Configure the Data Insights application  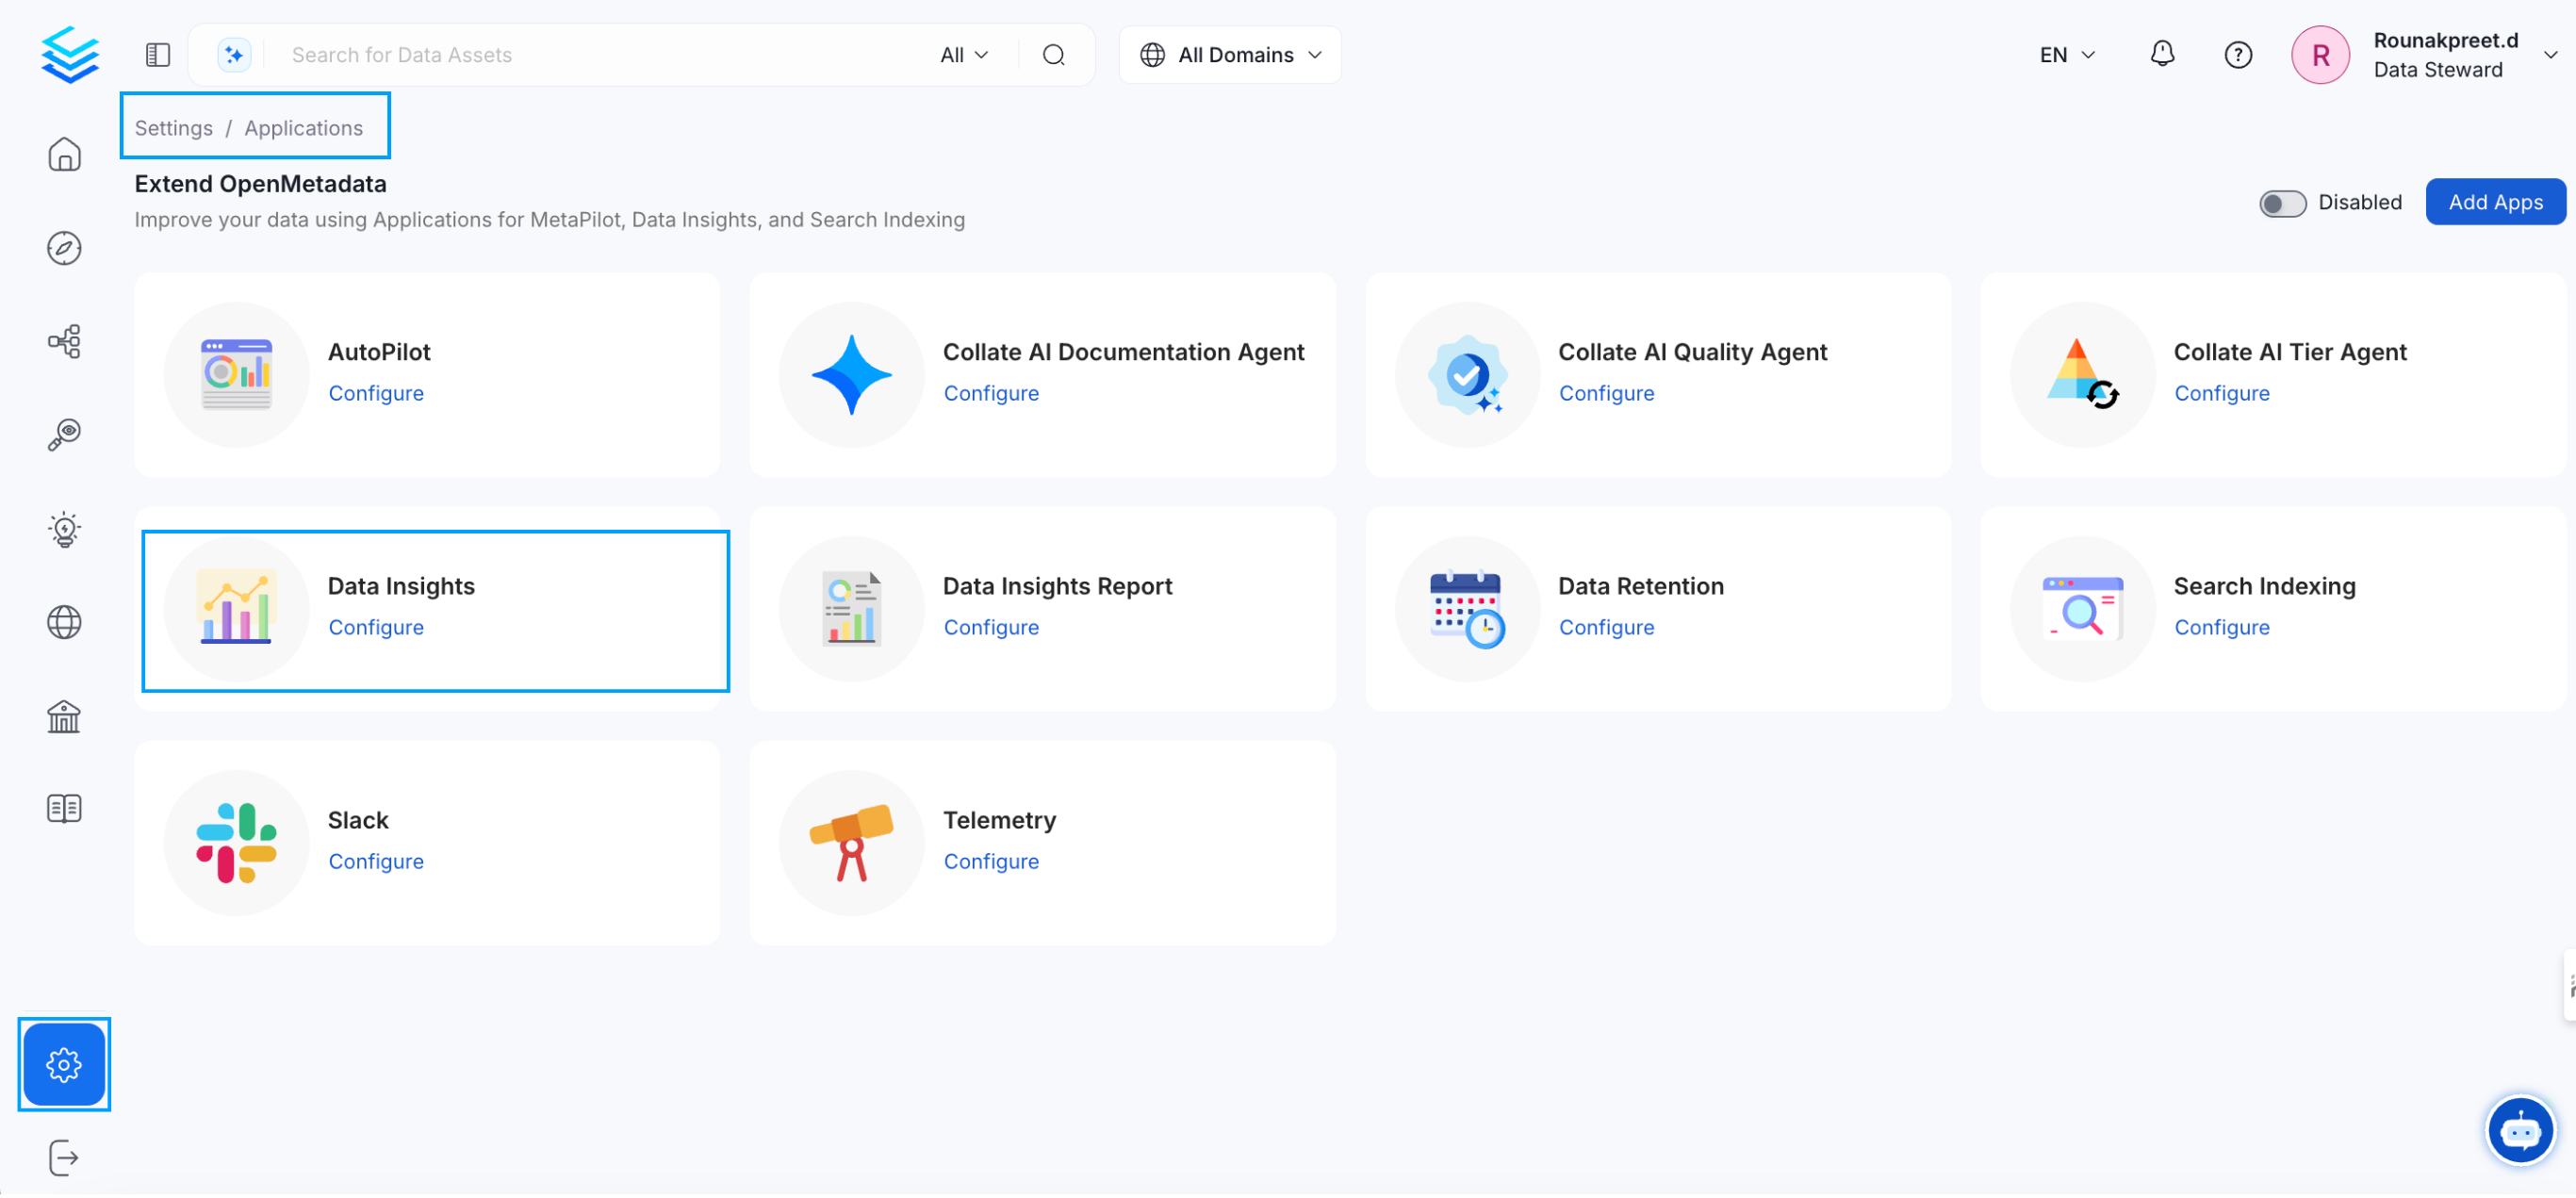[x=376, y=627]
